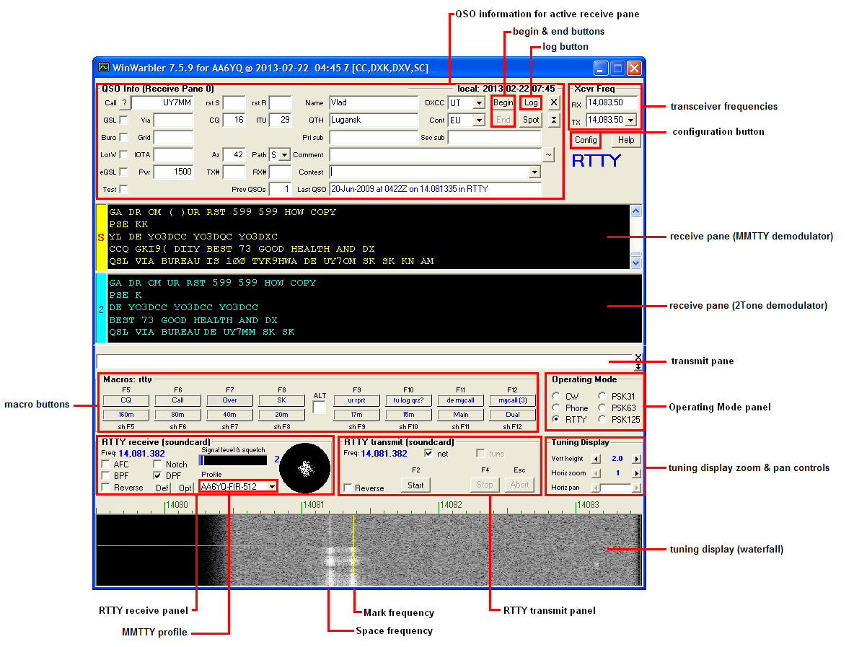The image size is (854, 647).
Task: Click the tu log qrz? macro button
Action: coord(408,400)
